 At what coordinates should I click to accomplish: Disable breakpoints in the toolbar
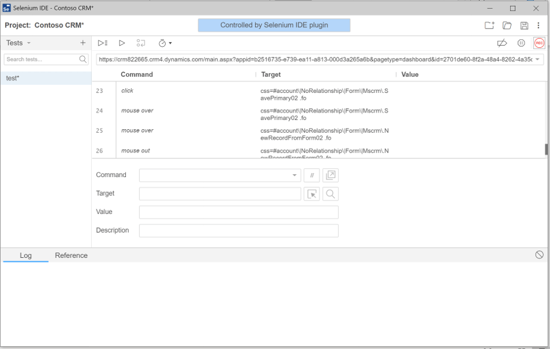tap(502, 43)
